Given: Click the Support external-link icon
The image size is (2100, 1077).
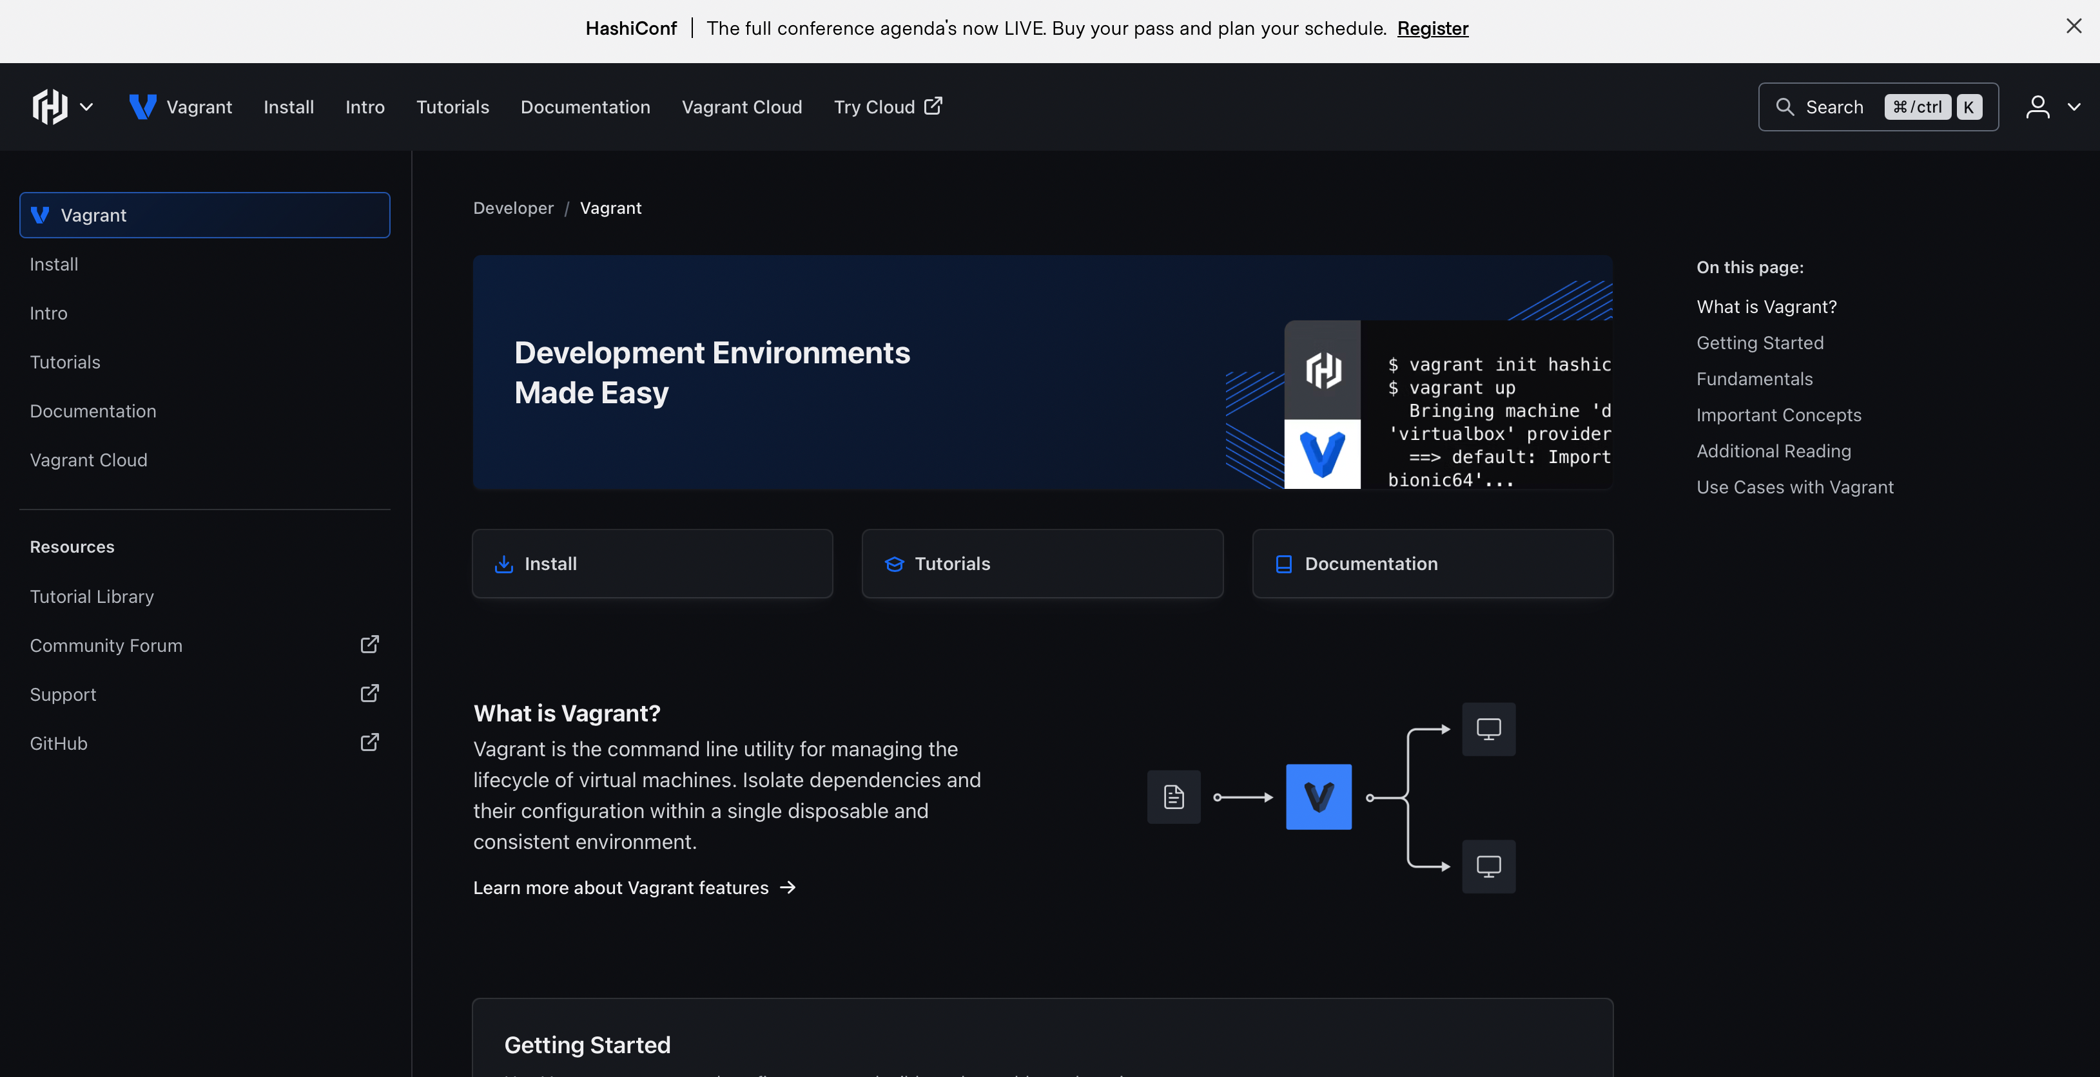Looking at the screenshot, I should (369, 693).
